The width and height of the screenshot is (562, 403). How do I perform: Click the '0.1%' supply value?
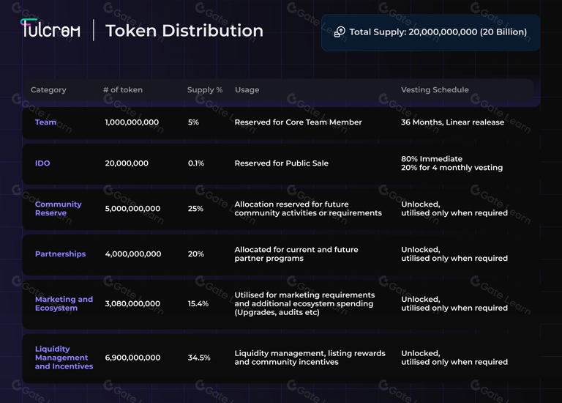point(195,163)
